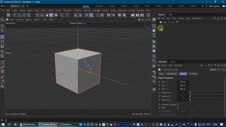
Task: Open the Tags menu in Objects manager
Action: pyautogui.click(x=188, y=18)
